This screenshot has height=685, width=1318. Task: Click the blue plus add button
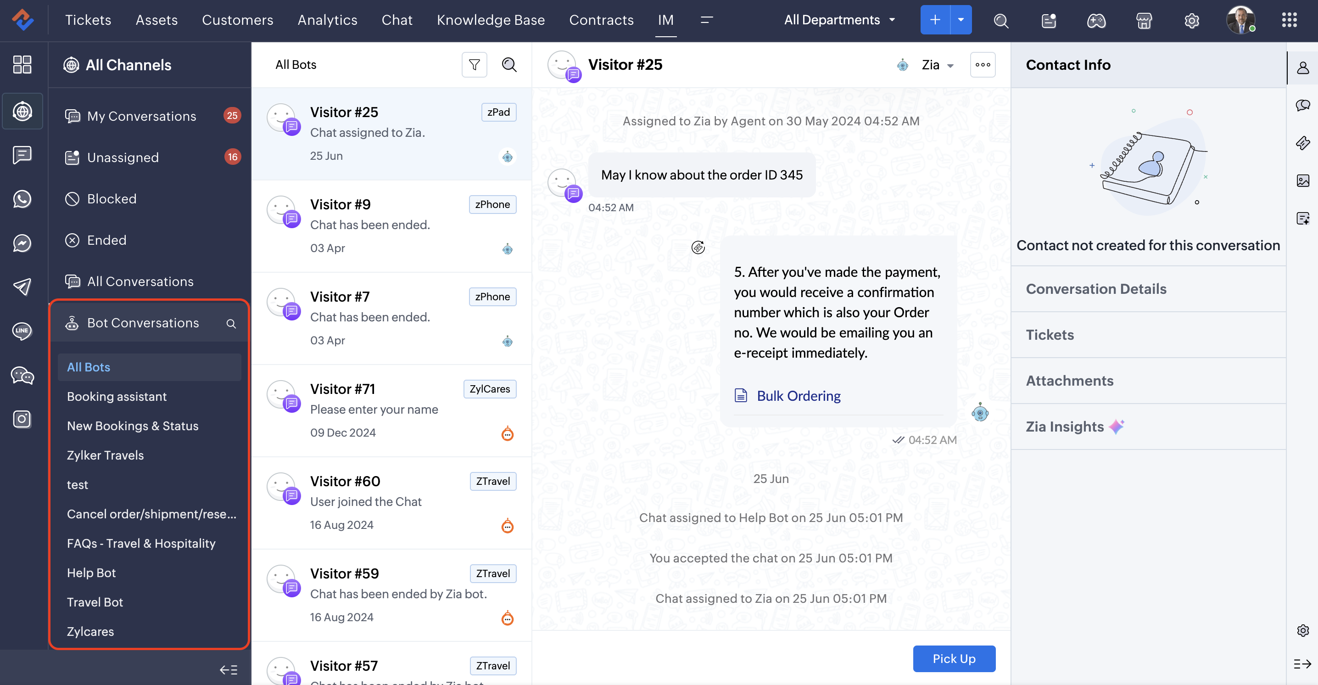point(935,20)
